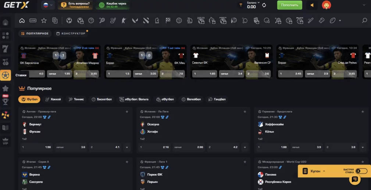Open the Russian flag language dropdown
Image resolution: width=371 pixels, height=190 pixels.
pyautogui.click(x=47, y=5)
